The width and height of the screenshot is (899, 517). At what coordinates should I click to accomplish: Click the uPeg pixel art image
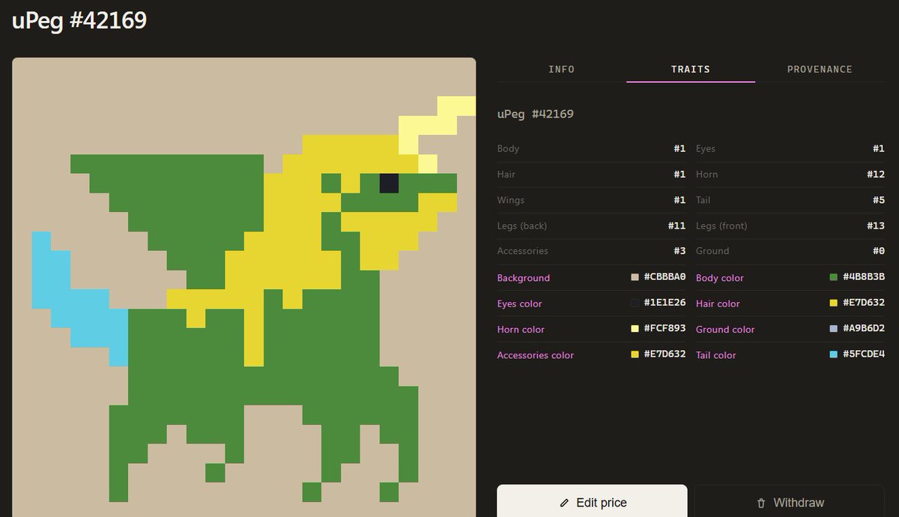244,287
